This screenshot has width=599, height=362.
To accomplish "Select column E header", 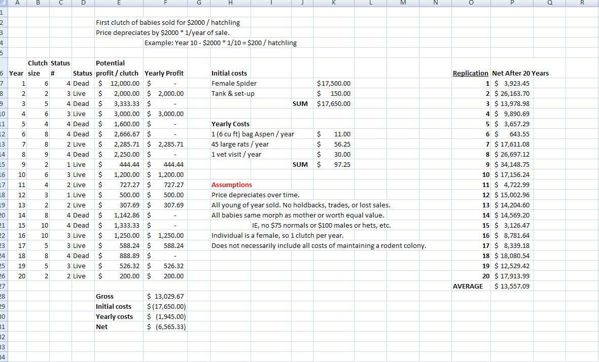I will (x=119, y=3).
